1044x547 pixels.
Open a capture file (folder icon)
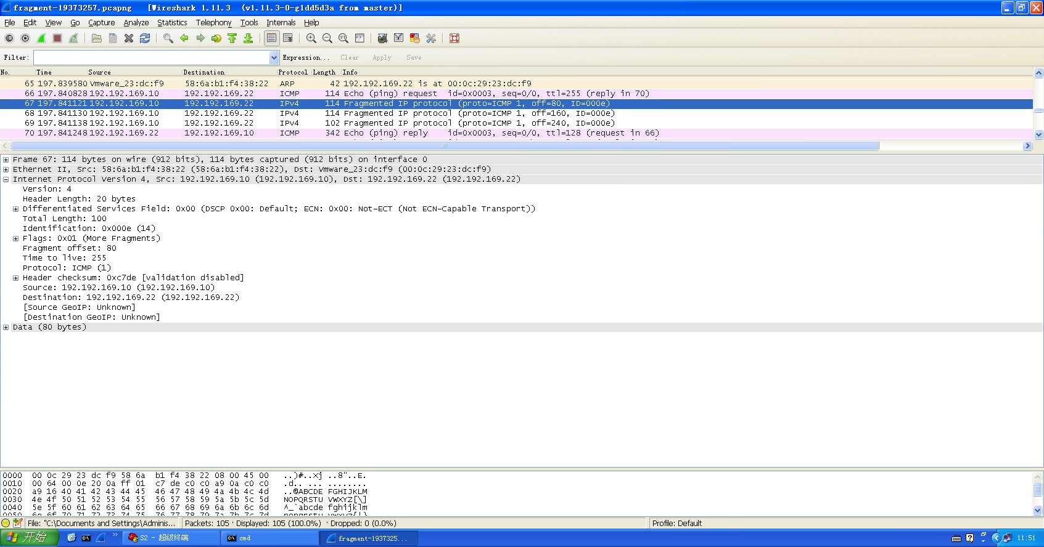pyautogui.click(x=97, y=38)
